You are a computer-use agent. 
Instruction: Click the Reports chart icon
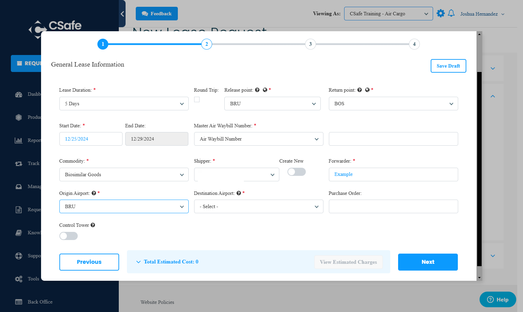19,141
